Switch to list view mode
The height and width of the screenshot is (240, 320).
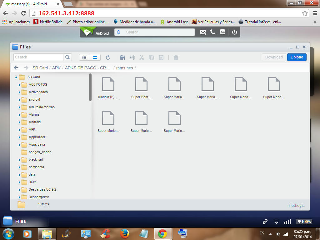[84, 57]
